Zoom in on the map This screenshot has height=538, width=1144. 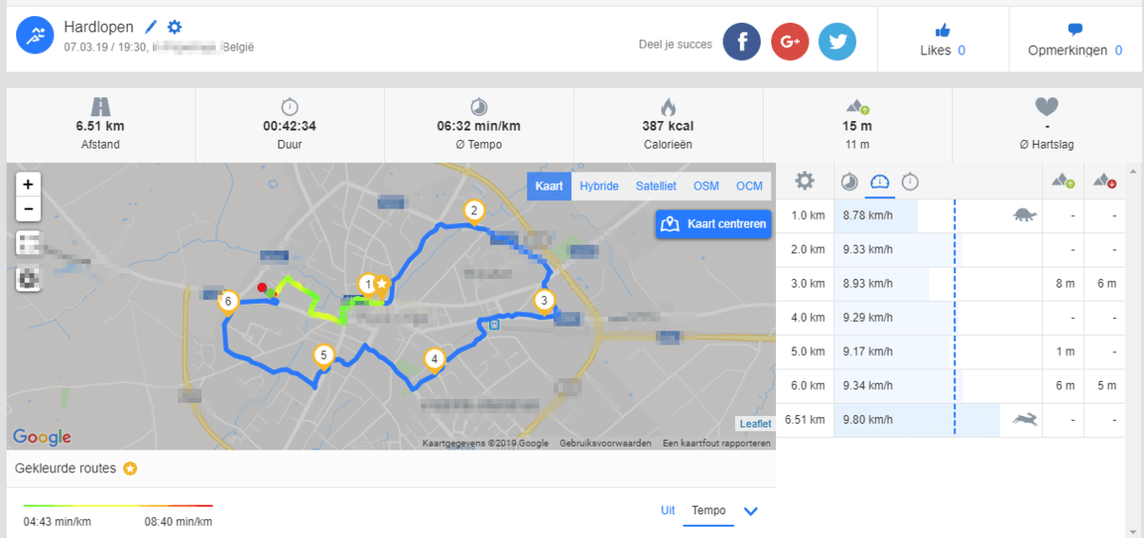click(29, 185)
